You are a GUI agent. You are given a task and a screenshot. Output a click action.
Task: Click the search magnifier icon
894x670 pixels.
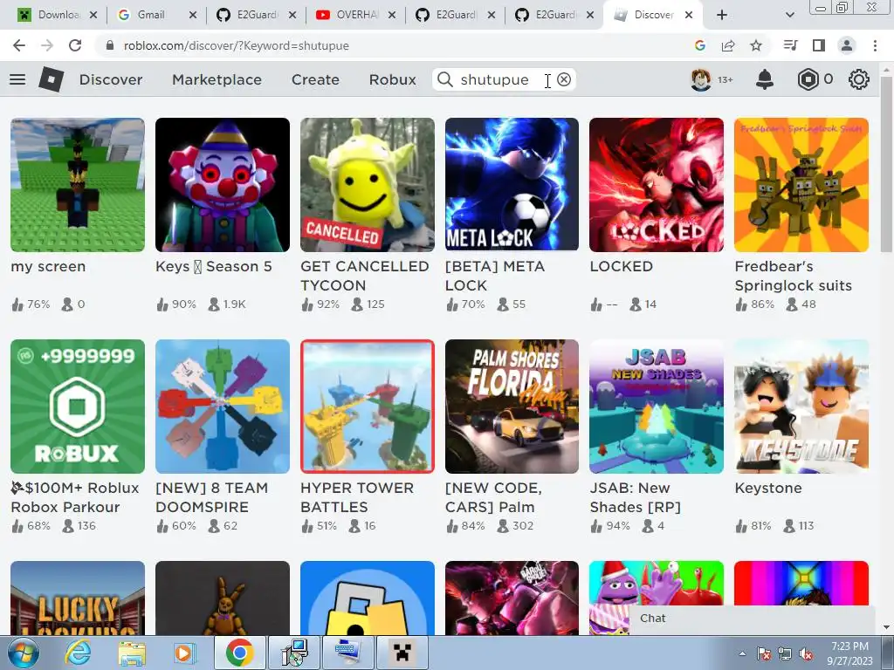pos(444,79)
